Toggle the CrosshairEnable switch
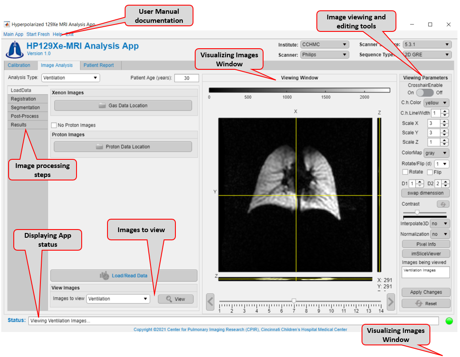The width and height of the screenshot is (460, 357). pos(425,93)
